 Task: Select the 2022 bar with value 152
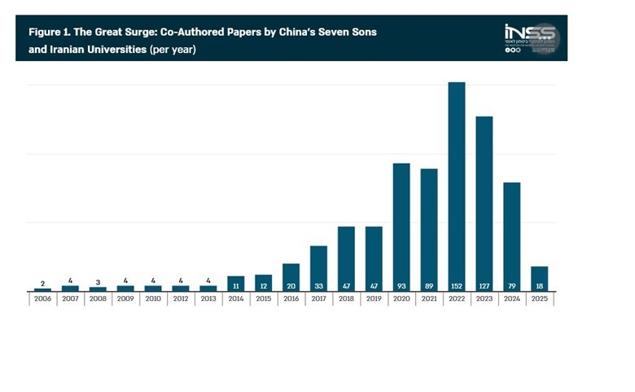click(457, 186)
